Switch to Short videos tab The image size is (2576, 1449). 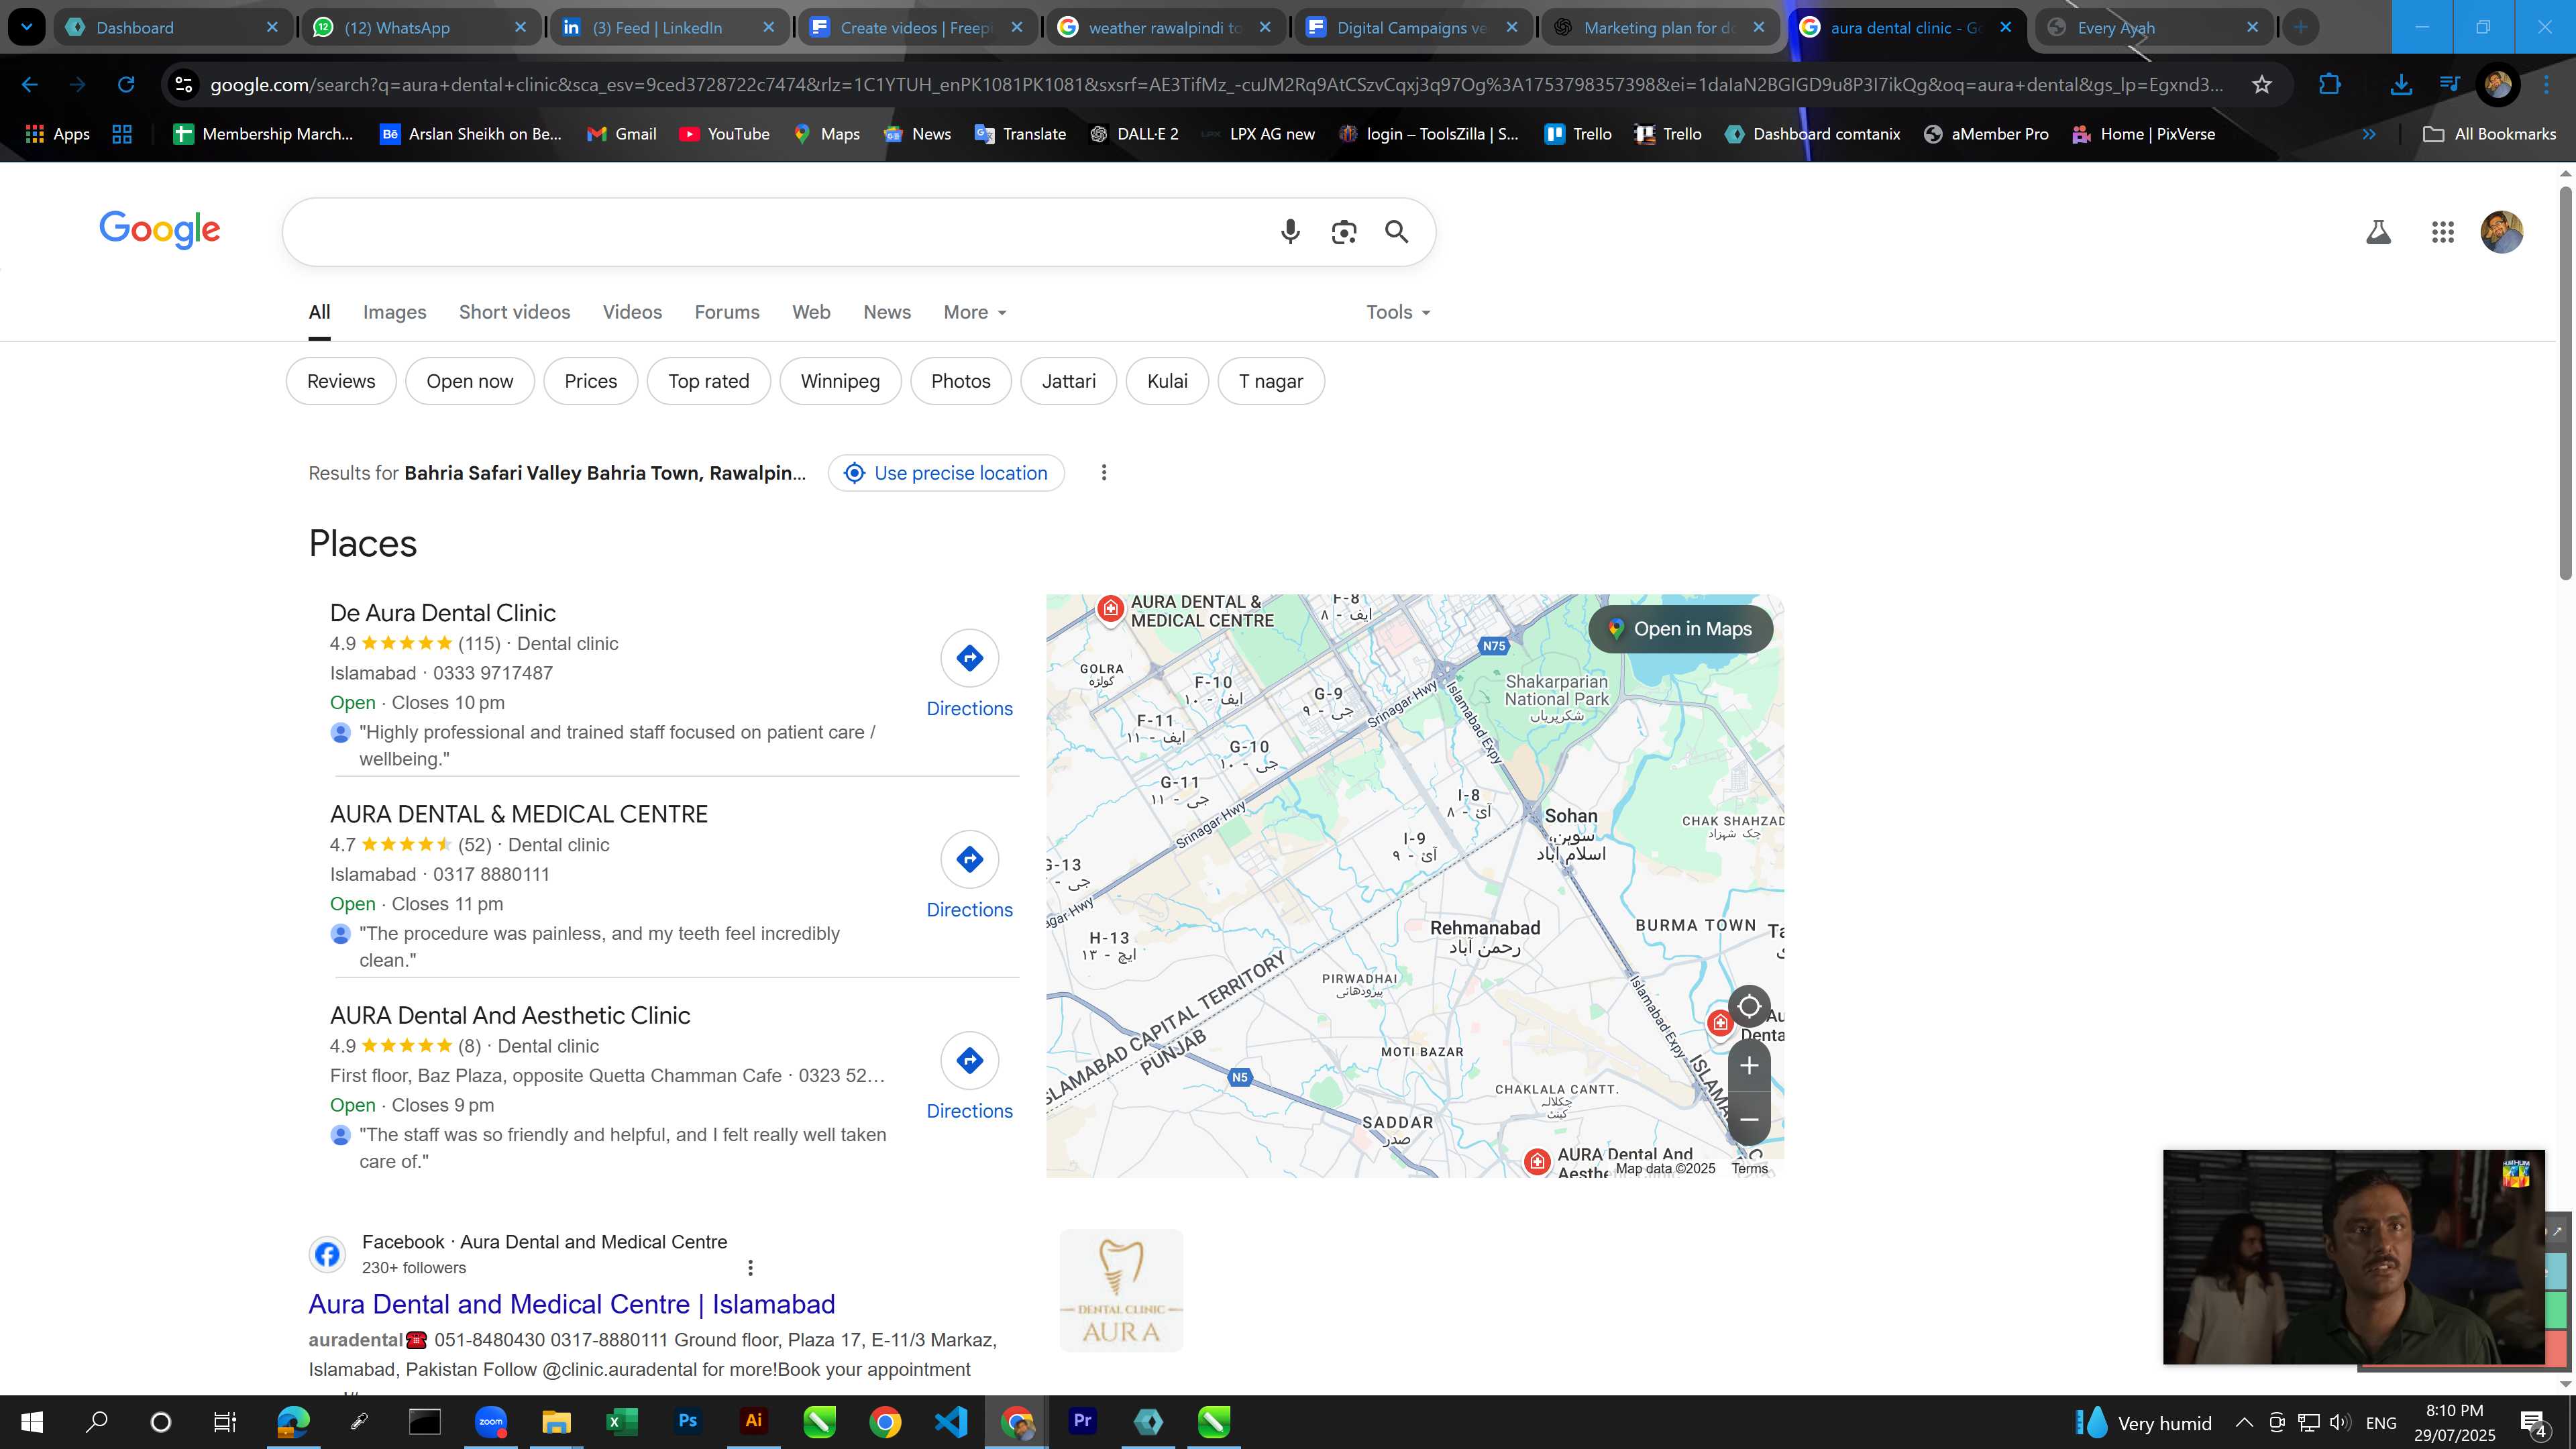(x=514, y=313)
